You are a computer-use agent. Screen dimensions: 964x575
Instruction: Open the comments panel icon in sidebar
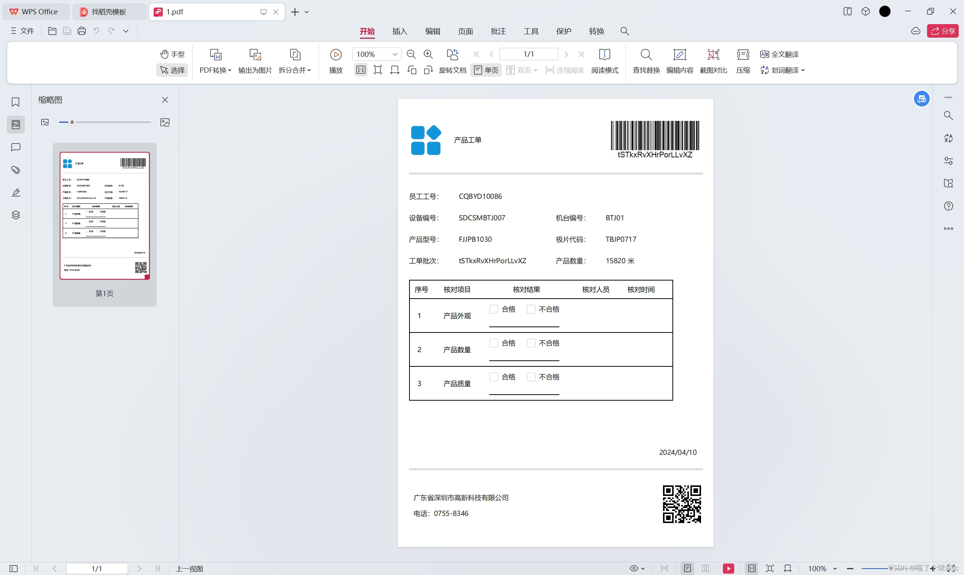tap(15, 147)
